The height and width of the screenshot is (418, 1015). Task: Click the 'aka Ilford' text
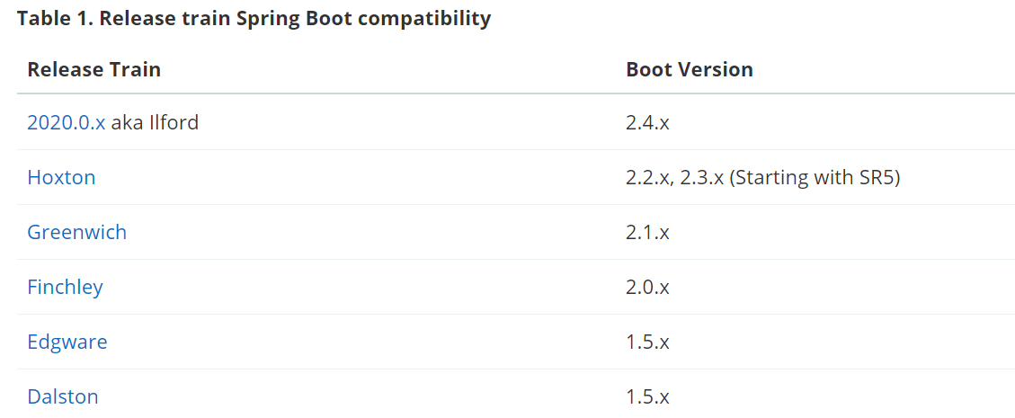point(155,122)
